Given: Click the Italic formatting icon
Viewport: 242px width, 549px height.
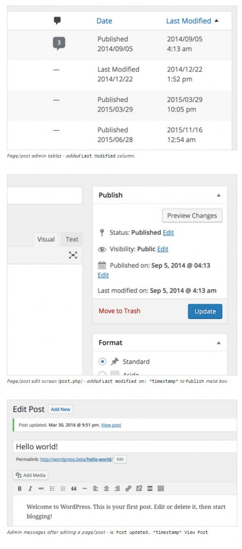Looking at the screenshot, I should (31, 488).
